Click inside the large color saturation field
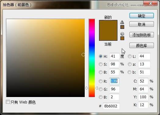The image size is (160, 115). click(46, 58)
